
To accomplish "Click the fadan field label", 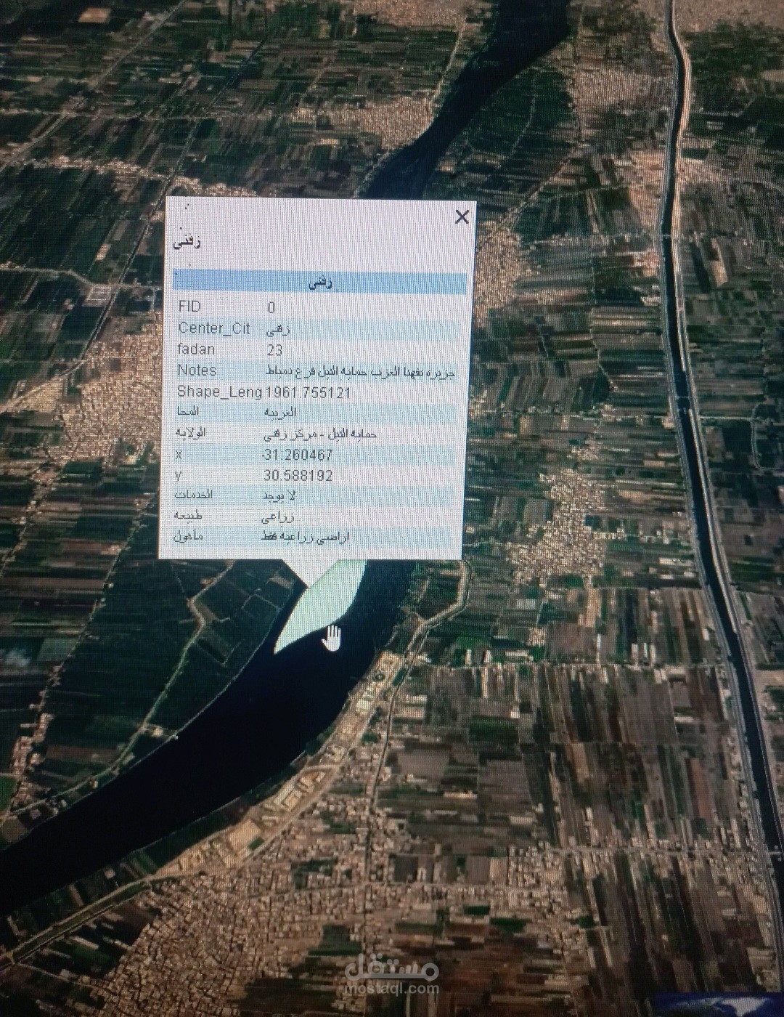I will click(195, 349).
